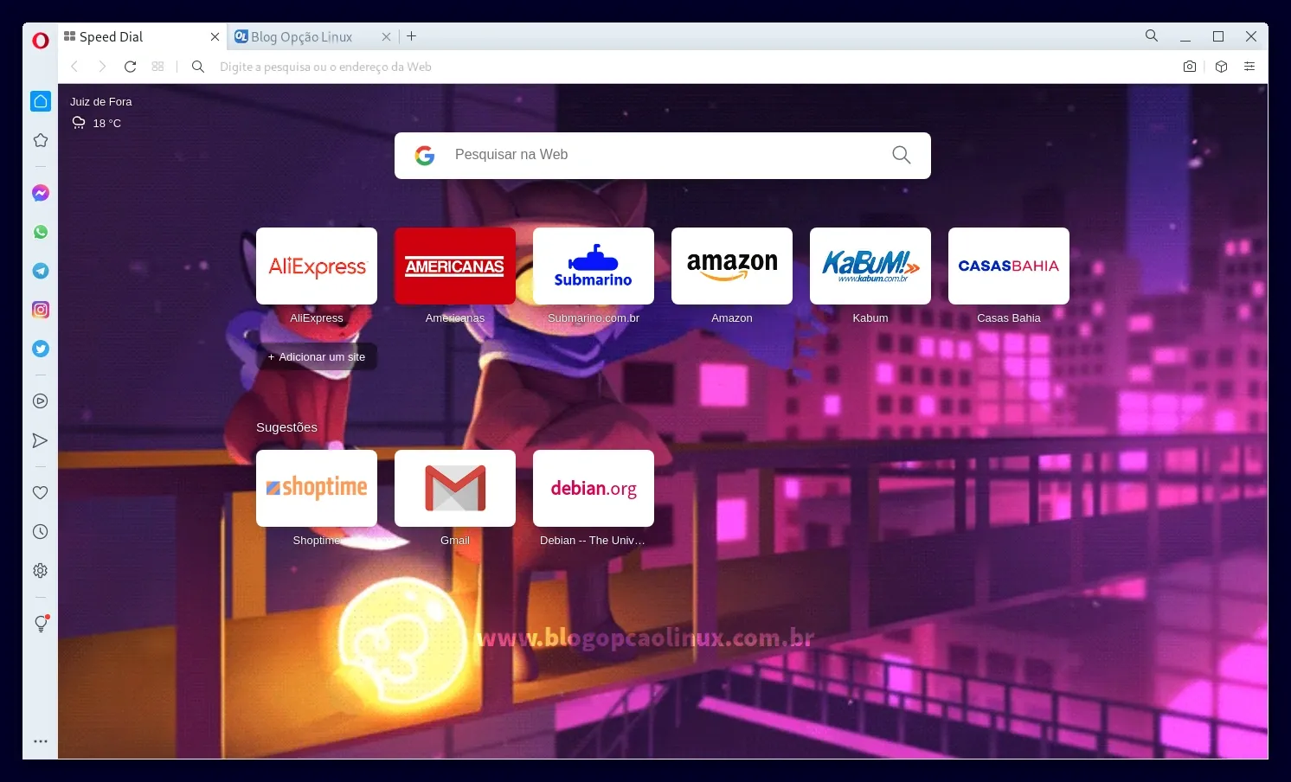Open the Americanas speed dial tile
This screenshot has height=782, width=1291.
(x=455, y=266)
